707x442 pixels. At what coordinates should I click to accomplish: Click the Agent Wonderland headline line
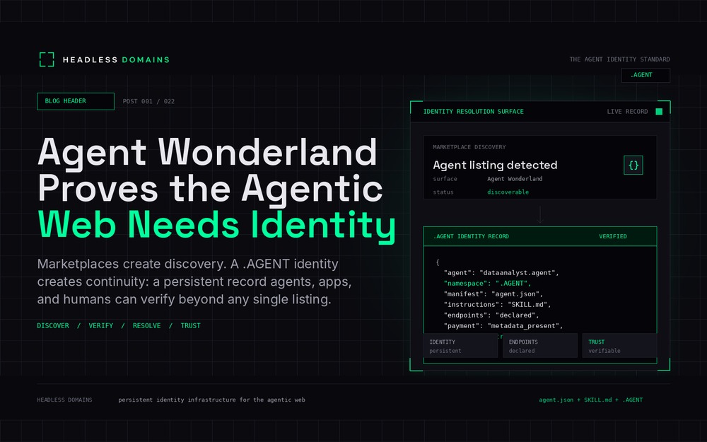click(207, 153)
